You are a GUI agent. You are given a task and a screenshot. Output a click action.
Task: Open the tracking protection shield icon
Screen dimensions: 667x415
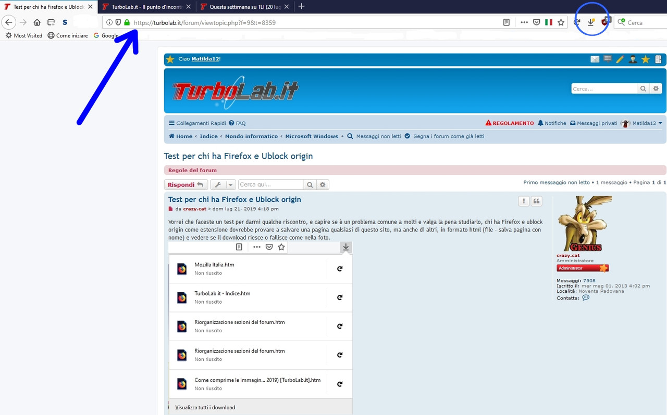tap(118, 22)
